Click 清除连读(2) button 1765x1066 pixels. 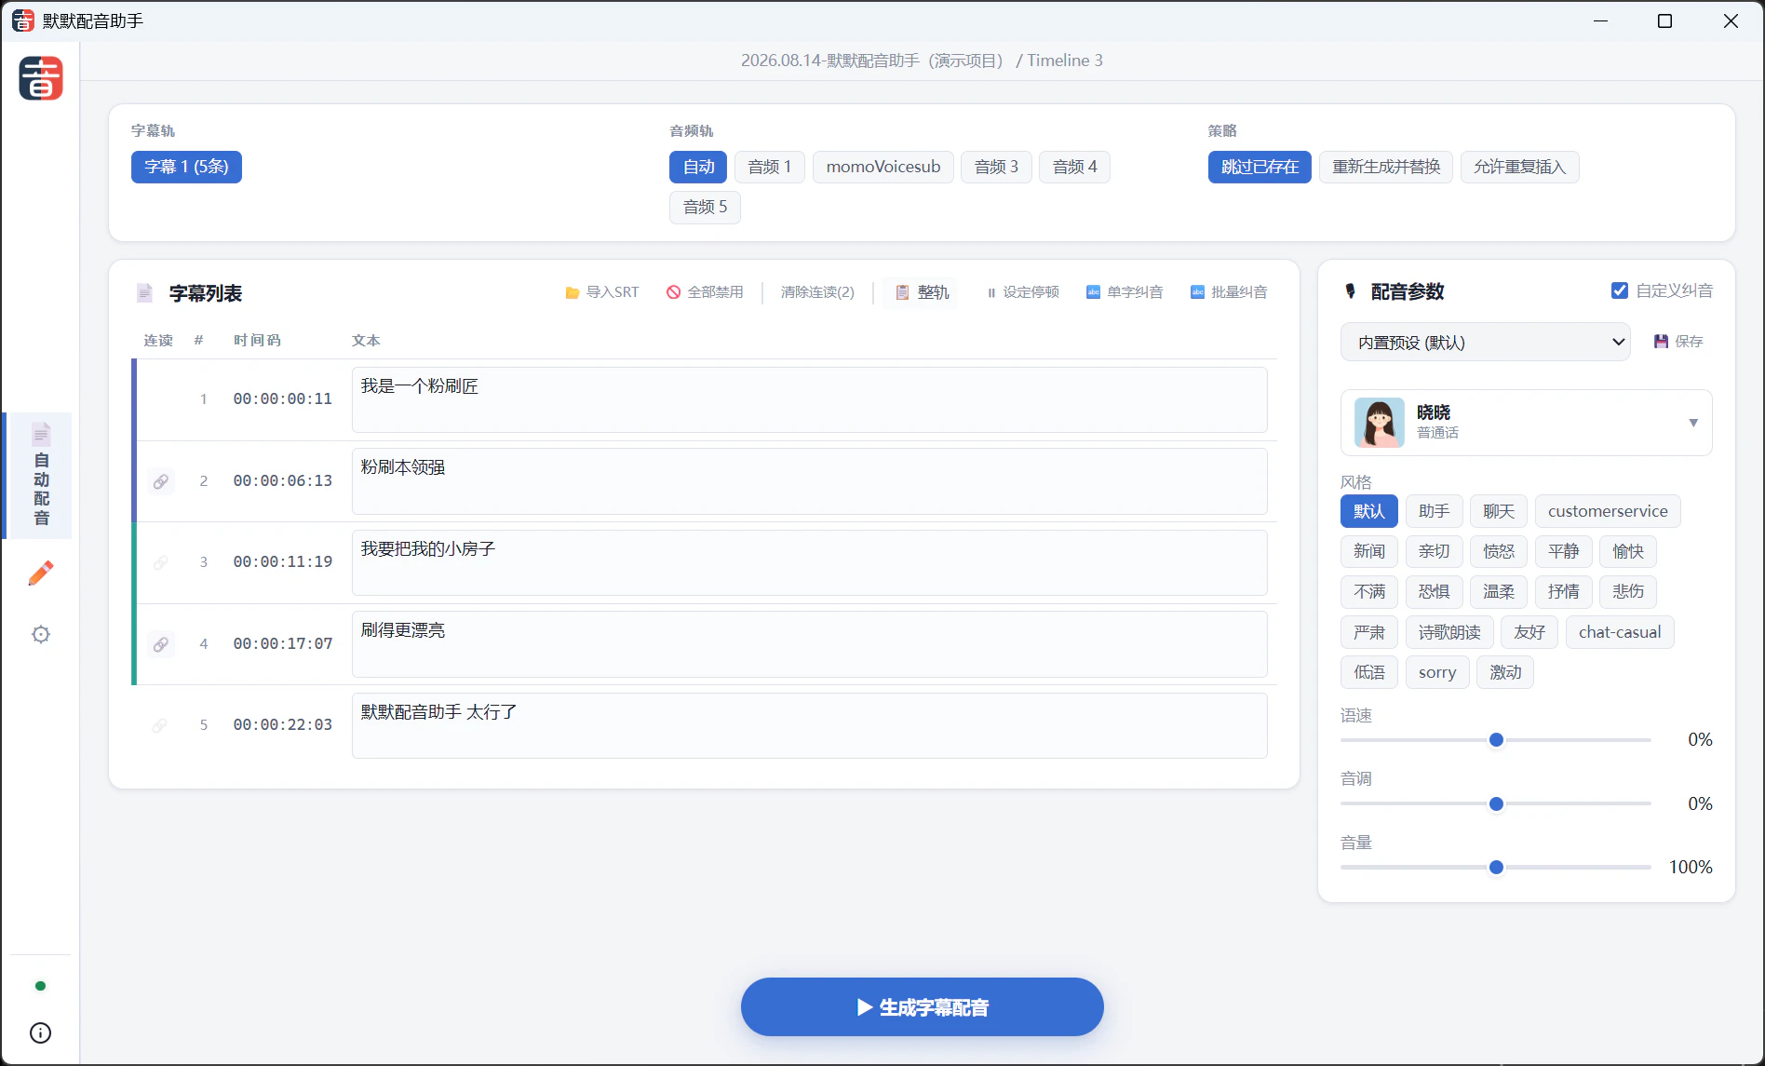817,292
